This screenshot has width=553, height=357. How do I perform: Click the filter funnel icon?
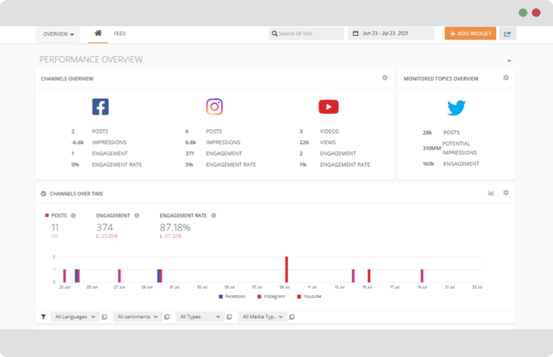44,317
